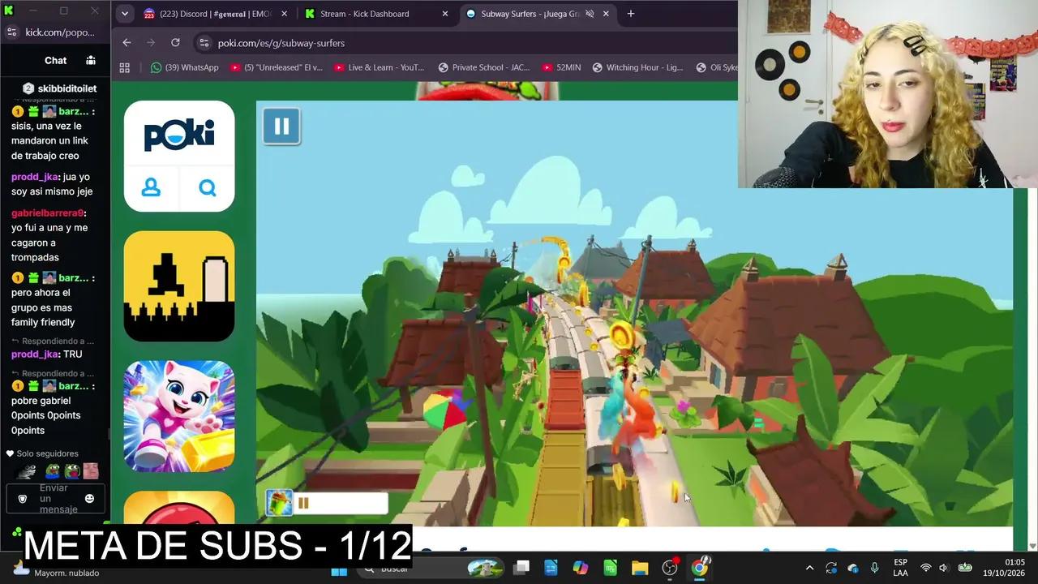
Task: Insert the pink face emote in chat
Action: tap(90, 470)
